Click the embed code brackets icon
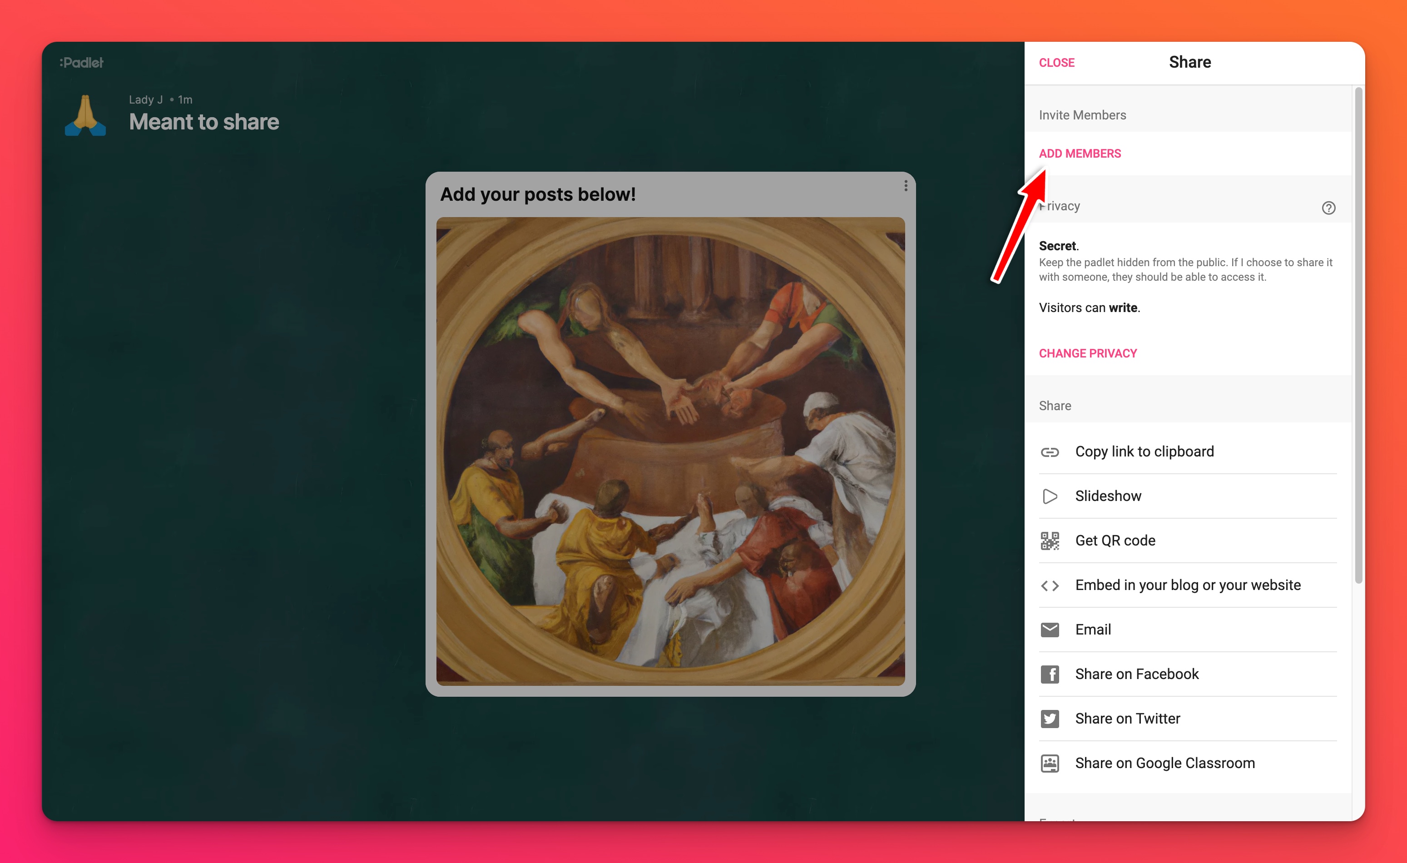The width and height of the screenshot is (1407, 863). [1050, 585]
